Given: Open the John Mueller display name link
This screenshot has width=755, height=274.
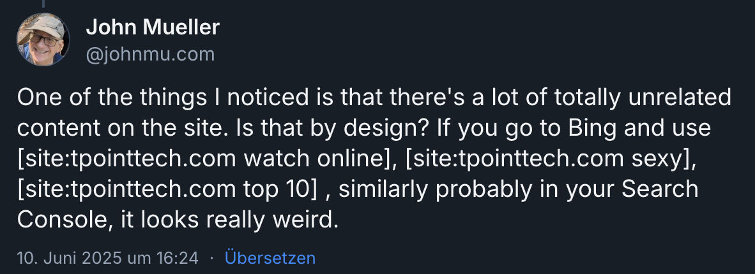Looking at the screenshot, I should (x=152, y=27).
